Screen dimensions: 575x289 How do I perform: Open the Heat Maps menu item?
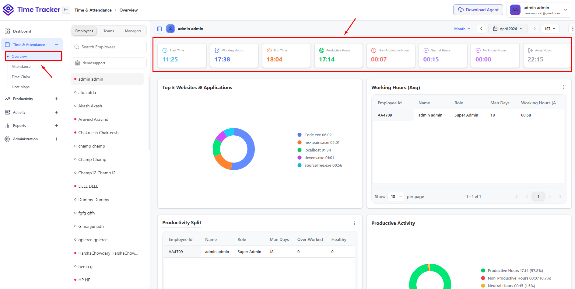tap(21, 87)
